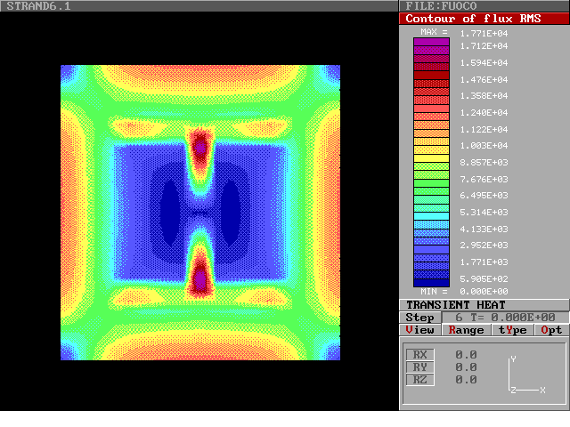The image size is (570, 427).
Task: Open the Range menu
Action: click(466, 330)
